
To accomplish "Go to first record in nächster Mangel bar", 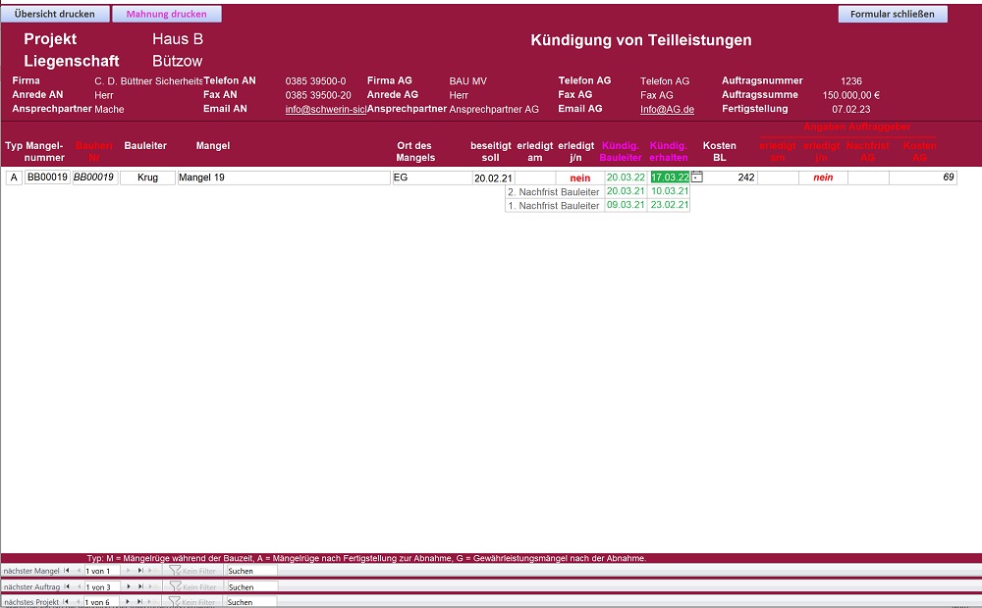I will (x=67, y=571).
